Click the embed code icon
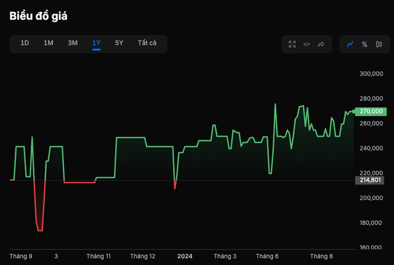394x265 pixels. (307, 44)
